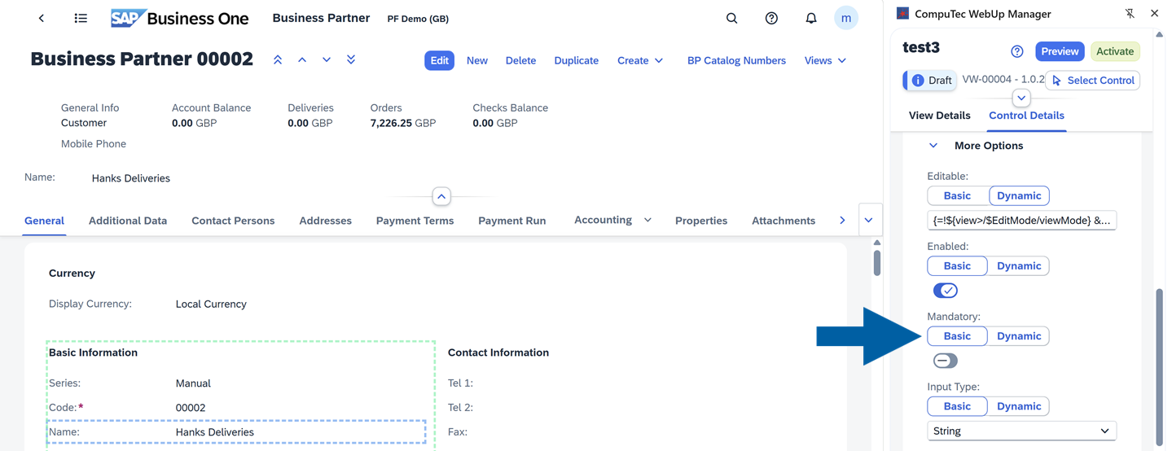Expand the Create dropdown menu
This screenshot has width=1172, height=451.
[x=640, y=60]
